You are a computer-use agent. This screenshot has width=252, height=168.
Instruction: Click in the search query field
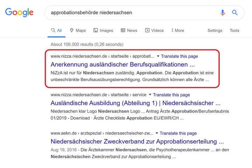(129, 13)
